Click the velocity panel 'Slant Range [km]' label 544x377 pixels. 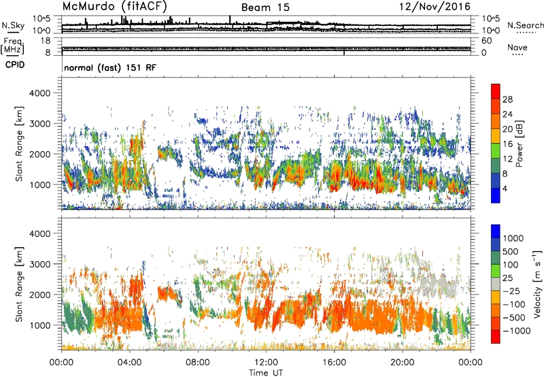pos(19,284)
